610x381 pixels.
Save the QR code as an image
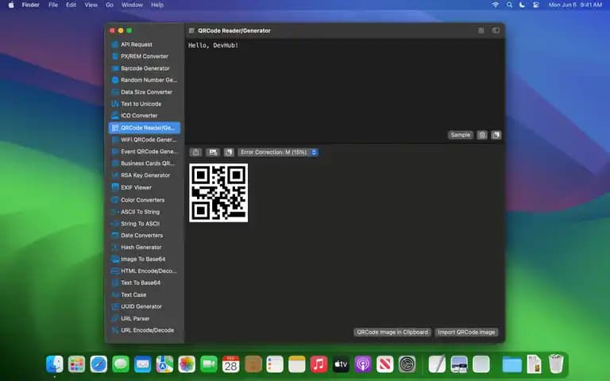213,152
